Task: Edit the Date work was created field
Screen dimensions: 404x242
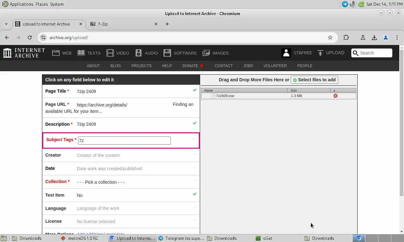Action: point(121,169)
